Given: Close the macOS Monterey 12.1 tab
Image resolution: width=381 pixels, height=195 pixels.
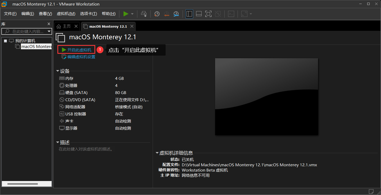Looking at the screenshot, I should click(132, 26).
